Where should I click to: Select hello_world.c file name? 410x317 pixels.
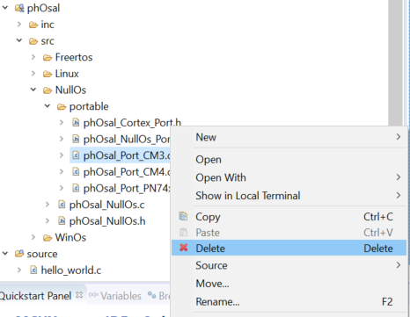point(71,270)
